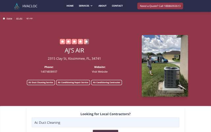The height and width of the screenshot is (132, 211).
Task: Click Looking for Local Contractors? heading
Action: click(x=105, y=114)
